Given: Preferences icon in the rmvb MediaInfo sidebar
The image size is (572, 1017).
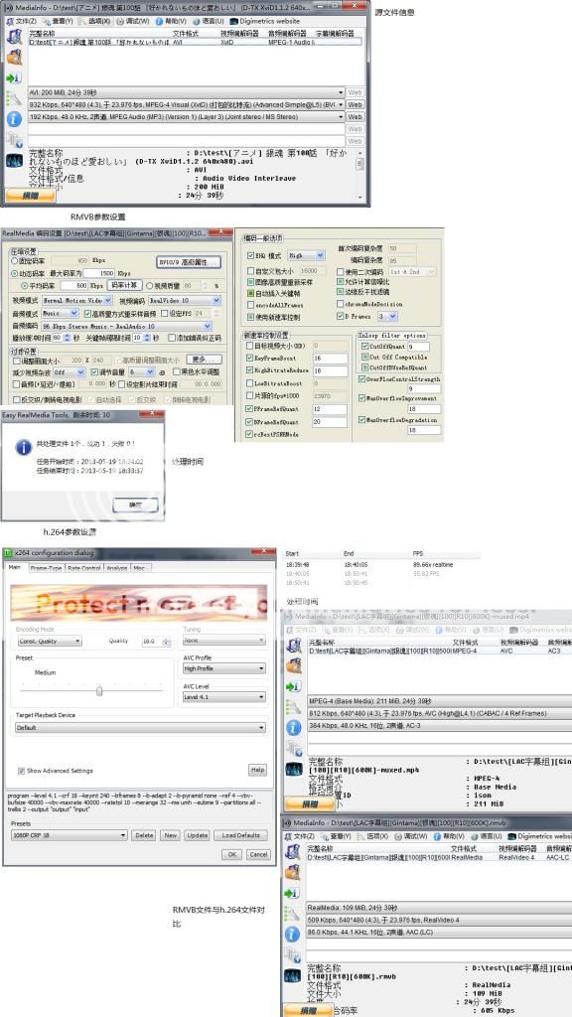Looking at the screenshot, I should [x=293, y=954].
